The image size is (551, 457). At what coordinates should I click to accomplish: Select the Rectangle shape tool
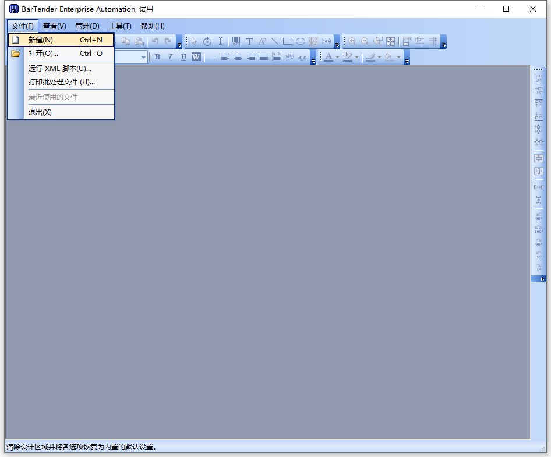coord(288,41)
